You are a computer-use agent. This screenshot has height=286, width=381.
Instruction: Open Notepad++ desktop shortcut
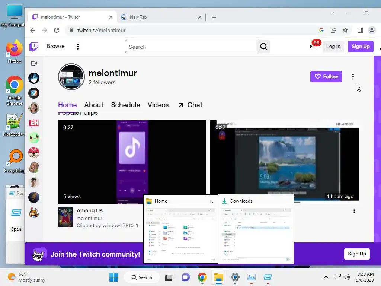(13, 125)
